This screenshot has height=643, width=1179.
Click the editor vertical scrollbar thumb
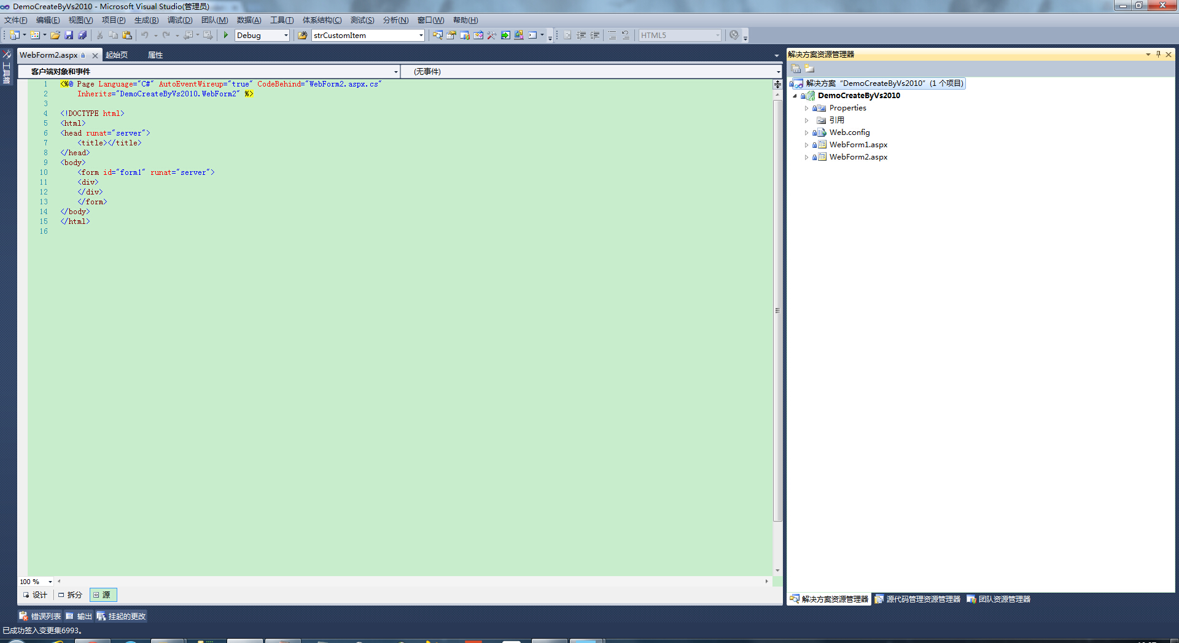[777, 310]
